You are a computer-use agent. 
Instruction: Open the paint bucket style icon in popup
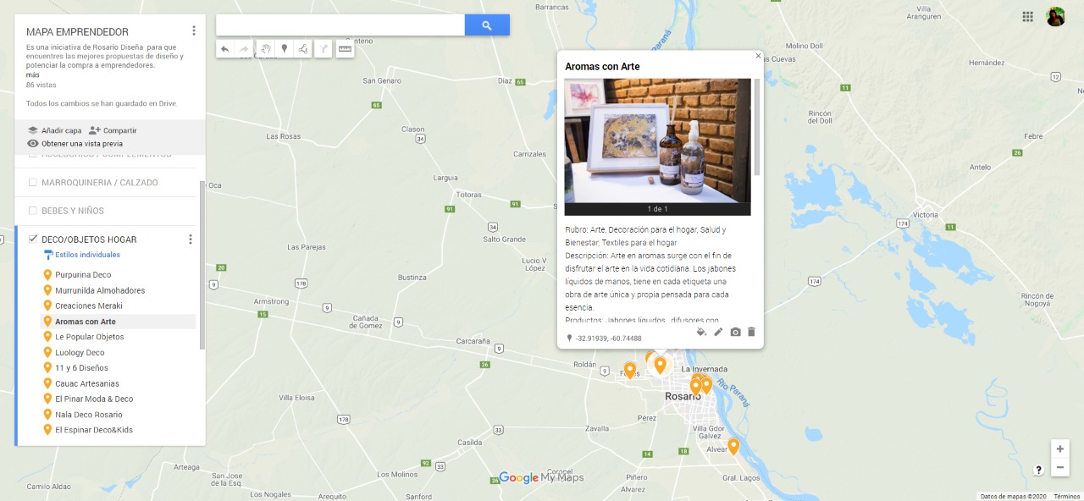(x=701, y=332)
